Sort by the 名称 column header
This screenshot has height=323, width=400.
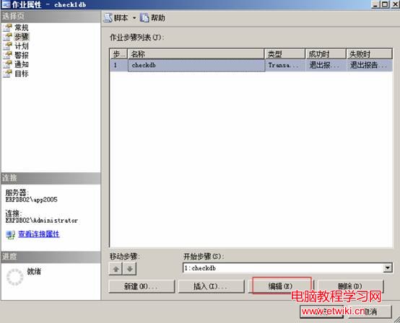point(196,54)
